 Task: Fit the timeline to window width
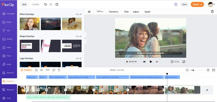(x=214, y=70)
